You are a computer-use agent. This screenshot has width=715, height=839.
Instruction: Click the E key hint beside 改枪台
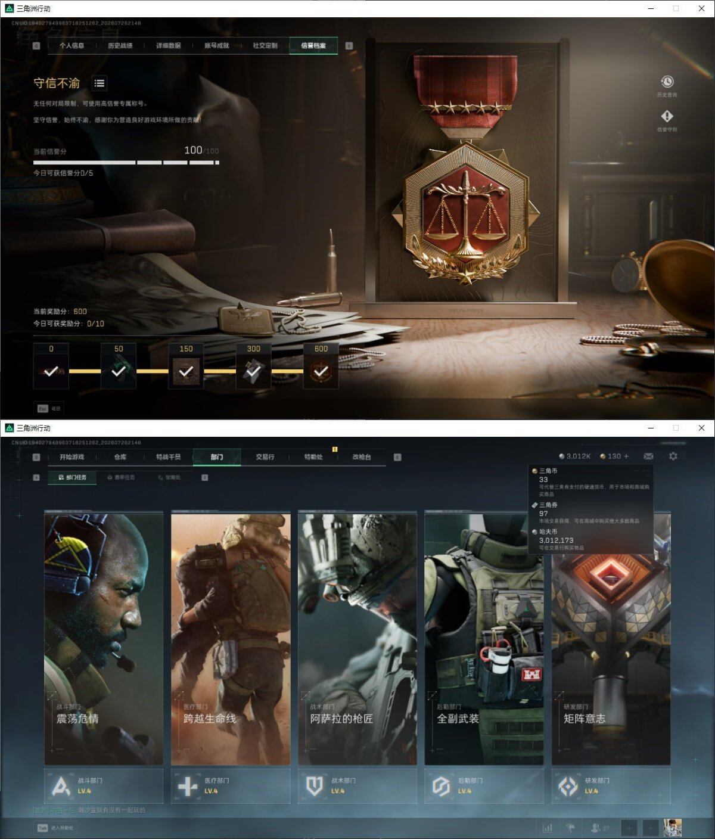pos(397,457)
